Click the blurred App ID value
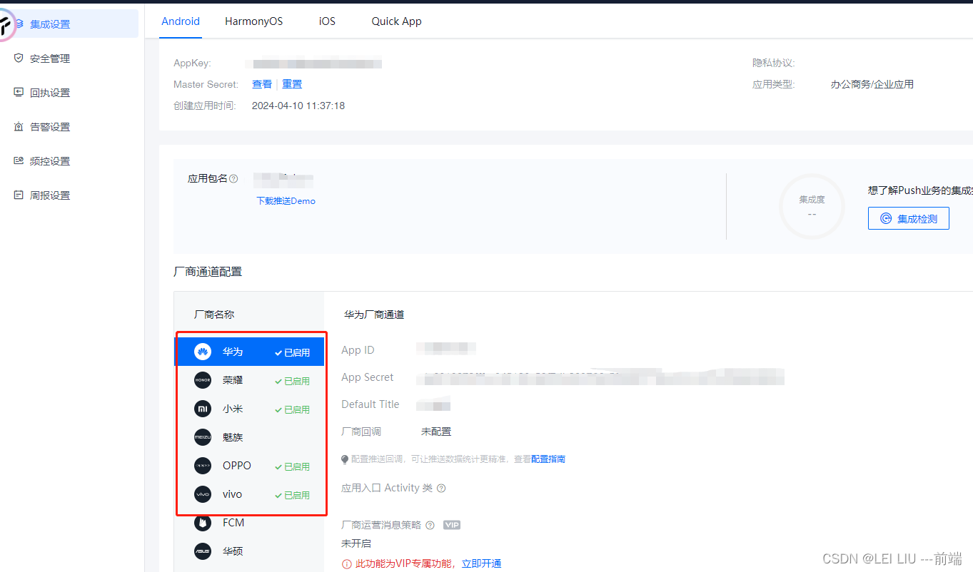 [447, 349]
